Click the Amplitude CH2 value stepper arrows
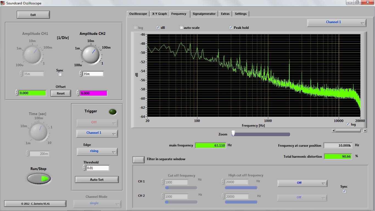The height and width of the screenshot is (211, 375). 81,74
